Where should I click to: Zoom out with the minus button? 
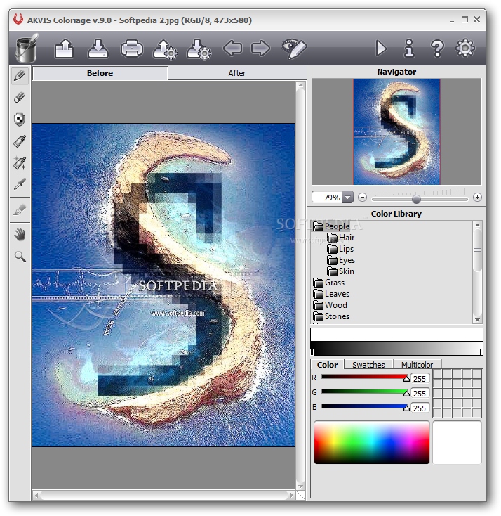[x=362, y=197]
